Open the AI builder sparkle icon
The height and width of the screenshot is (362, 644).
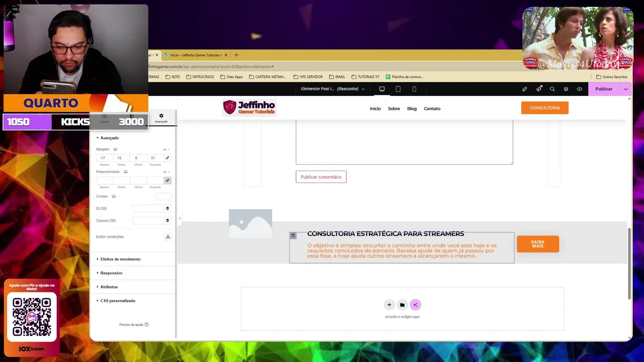click(x=415, y=305)
